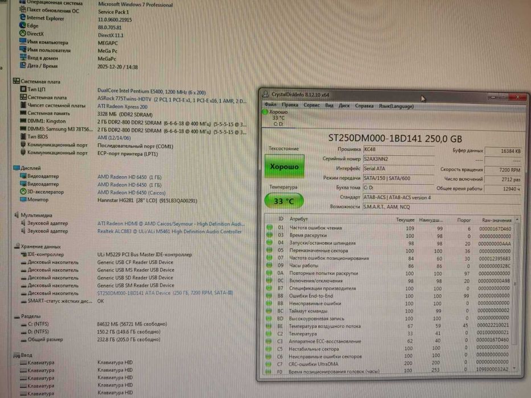Click status dot for Время раскрутки
531x398 pixels.
point(270,234)
